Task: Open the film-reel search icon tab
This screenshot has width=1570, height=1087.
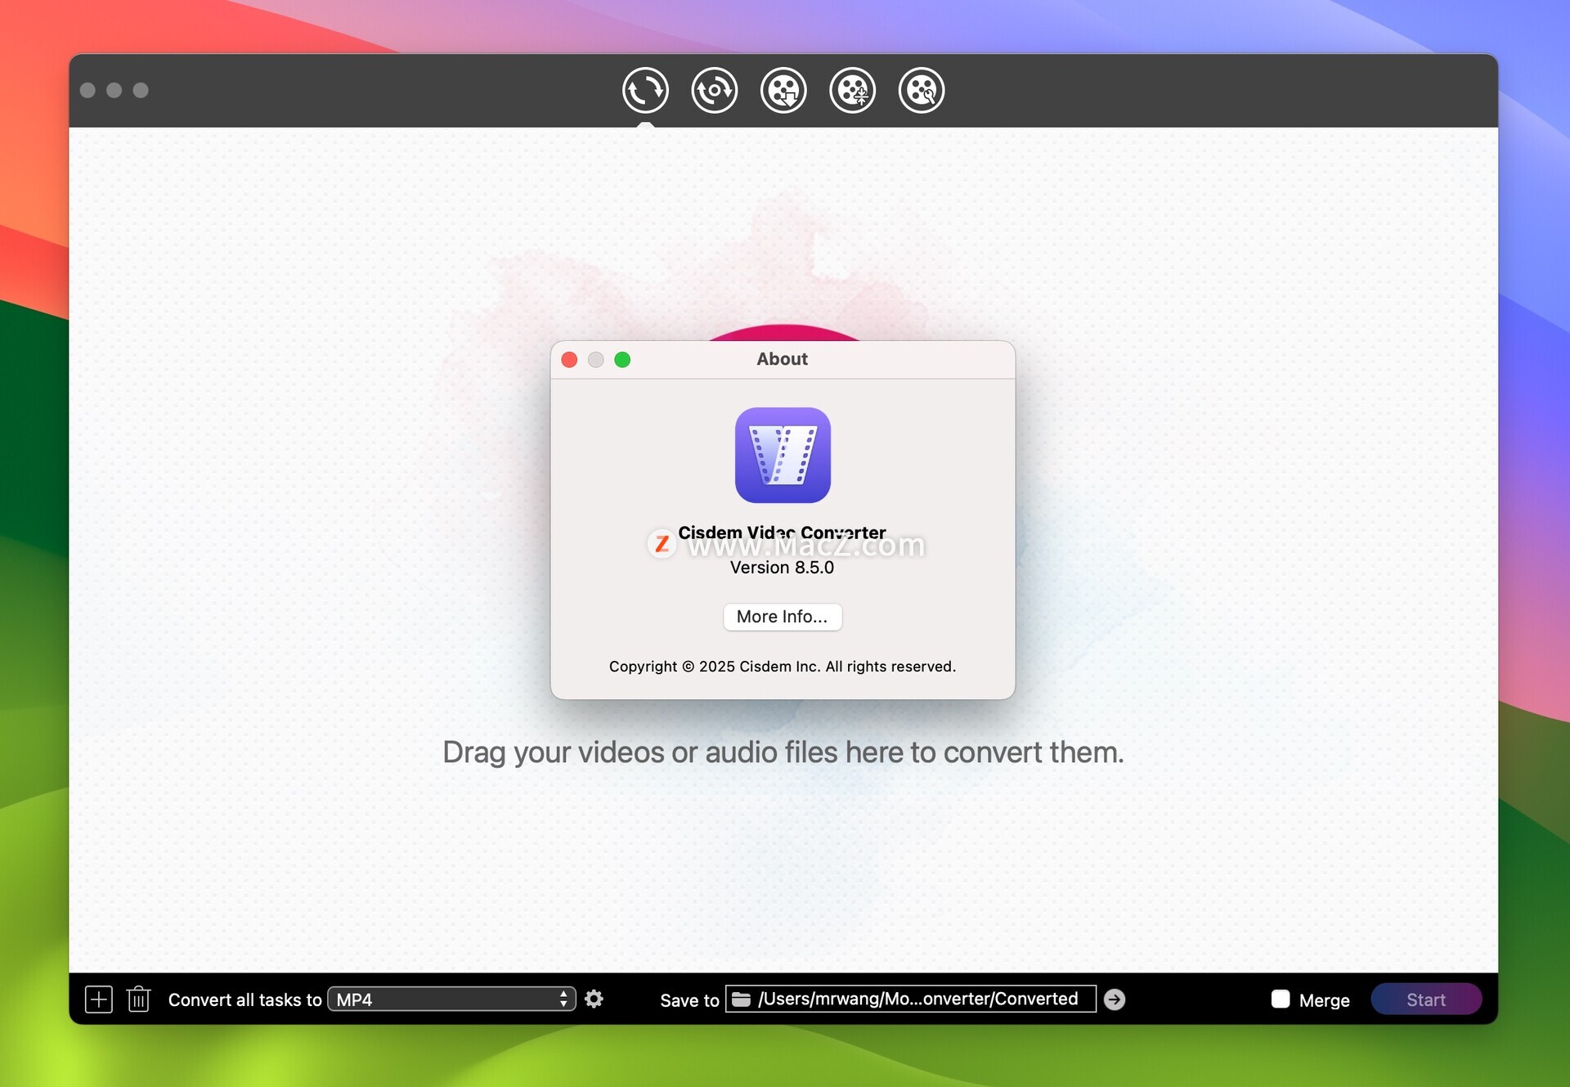Action: [922, 90]
